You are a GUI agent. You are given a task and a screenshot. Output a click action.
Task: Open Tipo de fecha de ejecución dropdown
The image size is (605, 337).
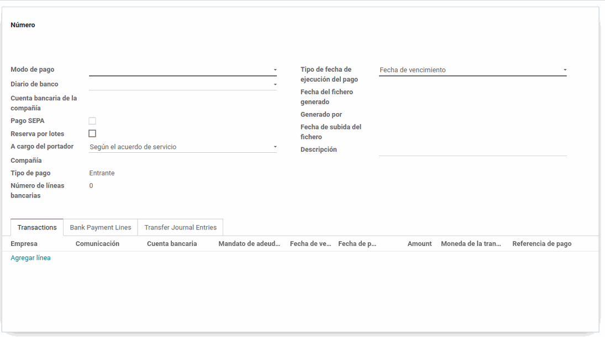click(x=472, y=70)
